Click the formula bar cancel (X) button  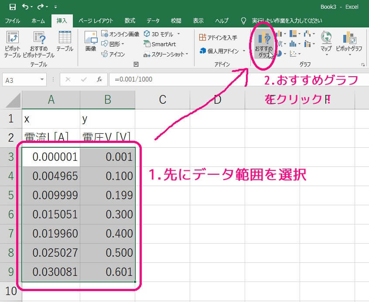[68, 79]
